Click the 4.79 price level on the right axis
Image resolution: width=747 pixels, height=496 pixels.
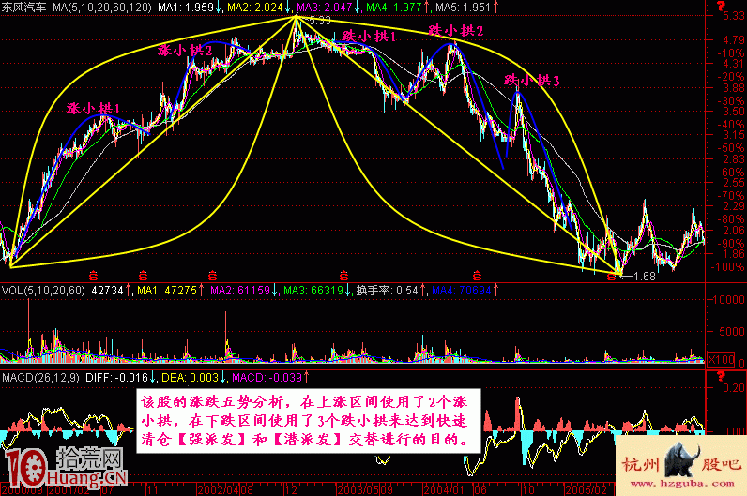pyautogui.click(x=734, y=40)
